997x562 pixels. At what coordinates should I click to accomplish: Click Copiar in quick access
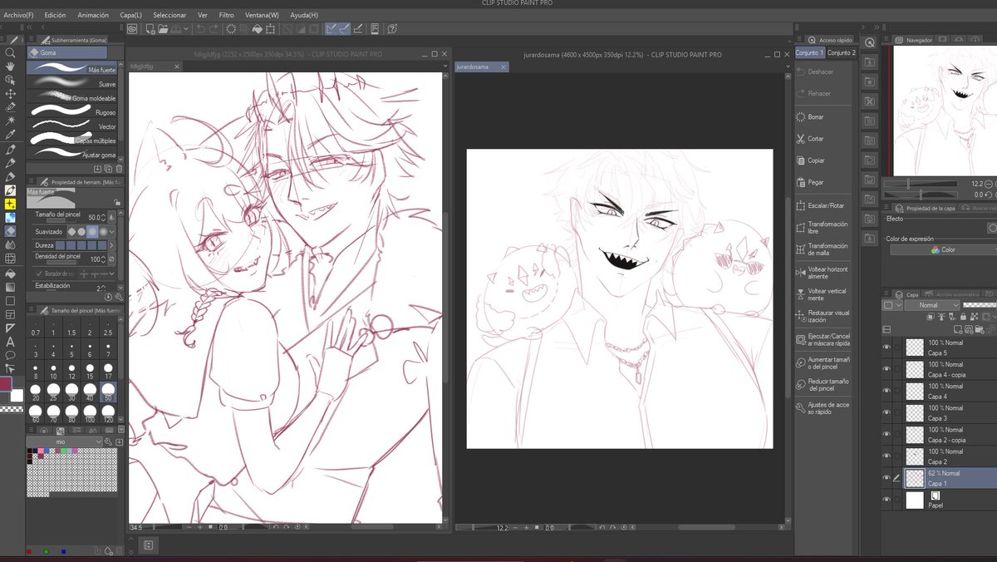coord(810,160)
